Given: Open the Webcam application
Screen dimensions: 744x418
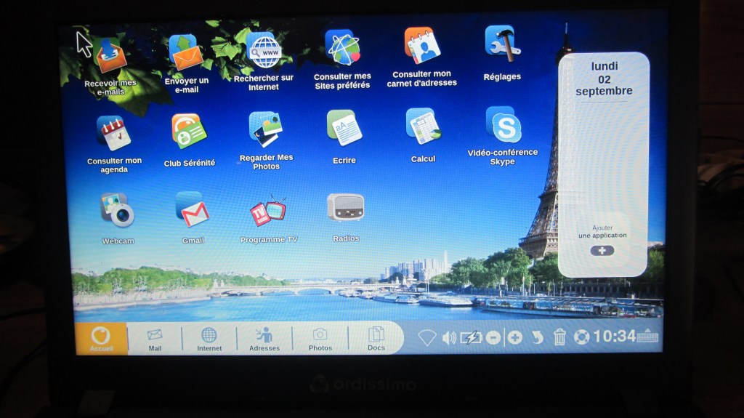Looking at the screenshot, I should pyautogui.click(x=117, y=210).
